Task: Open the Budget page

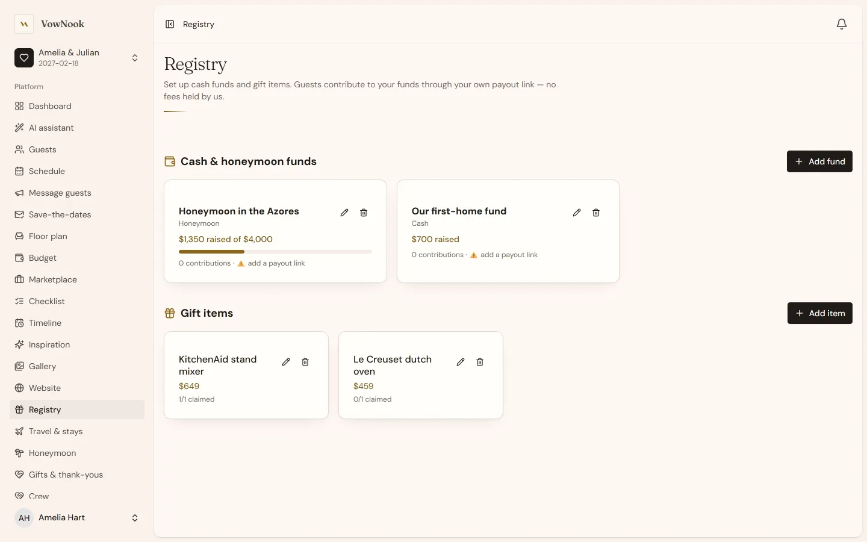Action: coord(77,258)
